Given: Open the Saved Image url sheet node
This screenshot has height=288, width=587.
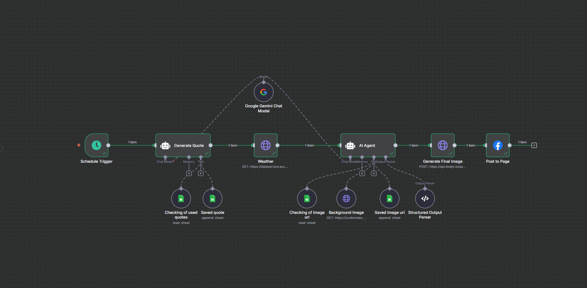Looking at the screenshot, I should tap(389, 198).
